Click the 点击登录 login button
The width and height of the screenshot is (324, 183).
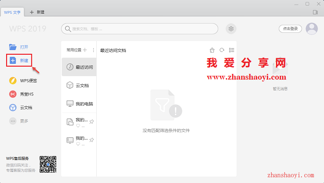tap(290, 29)
